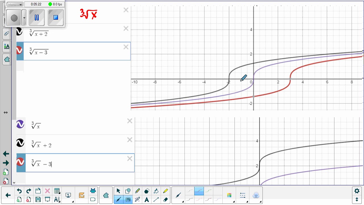Open the transparency options dropdown
The height and width of the screenshot is (205, 364).
point(256,195)
